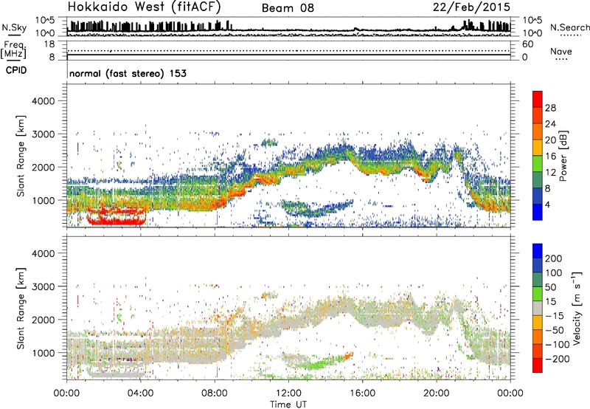This screenshot has width=590, height=409.
Task: Click the "15" label on Velocity color bar
Action: tap(550, 301)
